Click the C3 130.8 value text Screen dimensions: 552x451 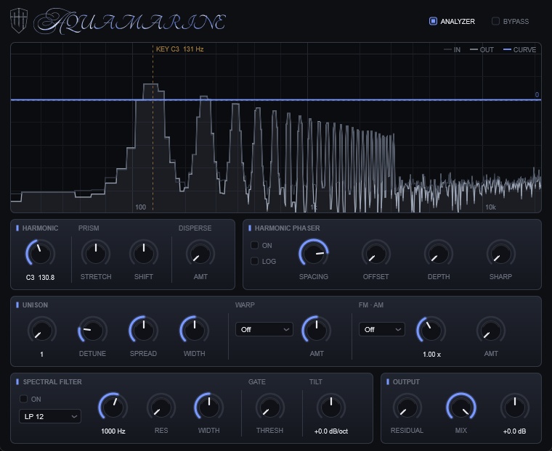[40, 278]
